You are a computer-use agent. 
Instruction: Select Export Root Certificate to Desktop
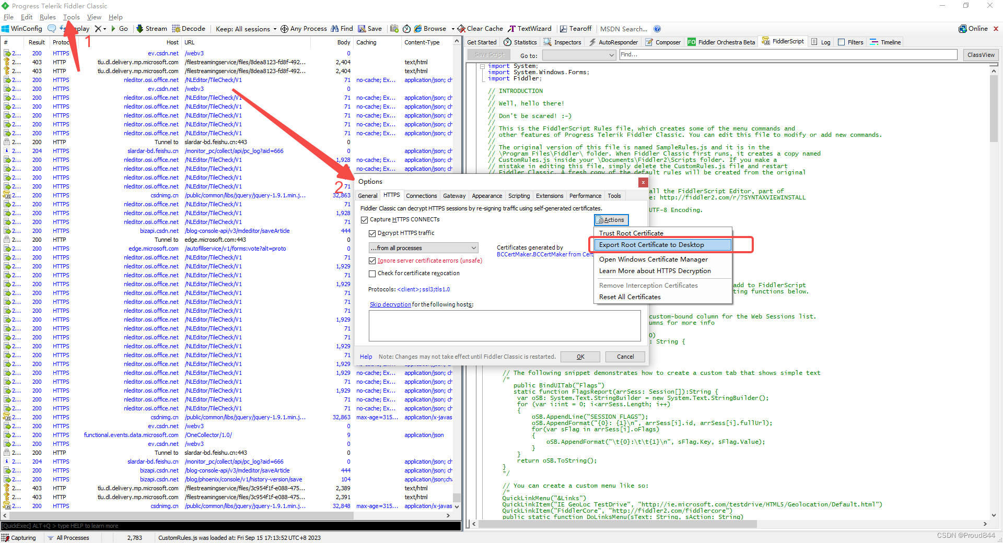click(x=662, y=245)
